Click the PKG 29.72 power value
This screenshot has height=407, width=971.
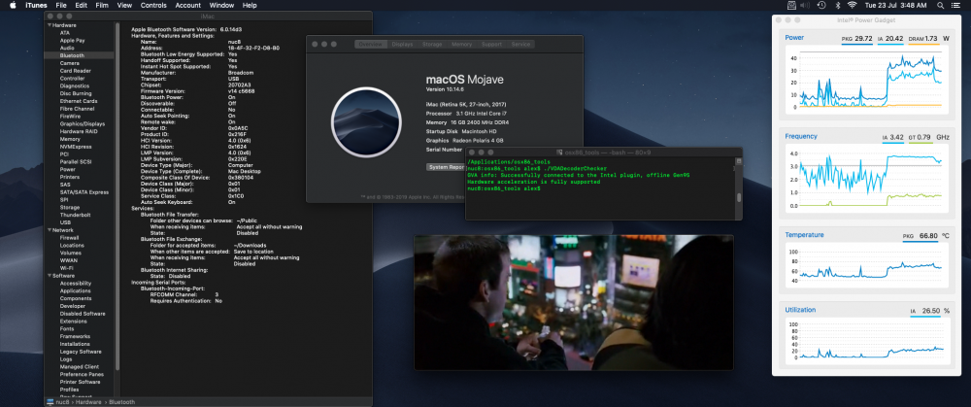(857, 39)
